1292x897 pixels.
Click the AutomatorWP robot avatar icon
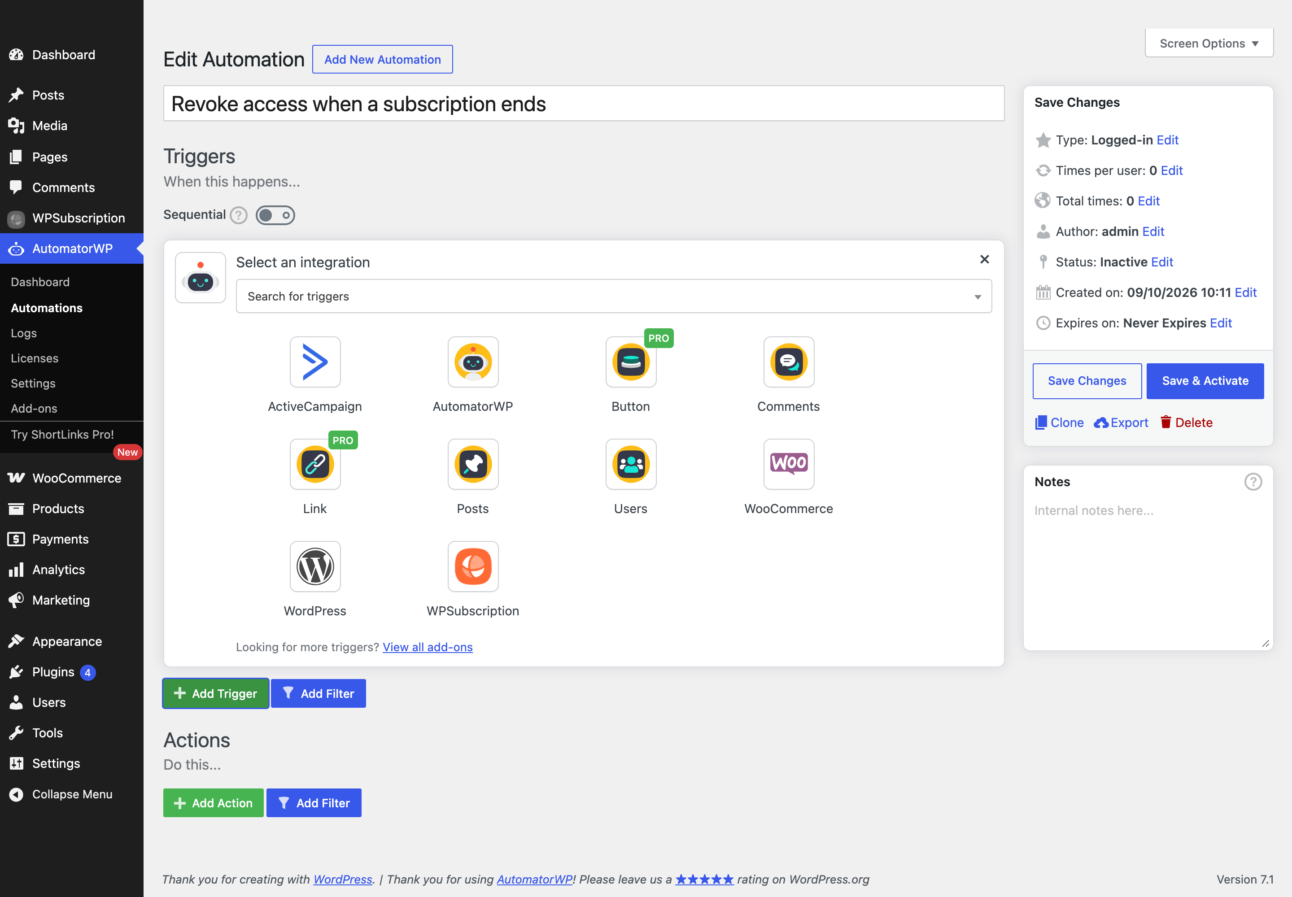click(201, 278)
